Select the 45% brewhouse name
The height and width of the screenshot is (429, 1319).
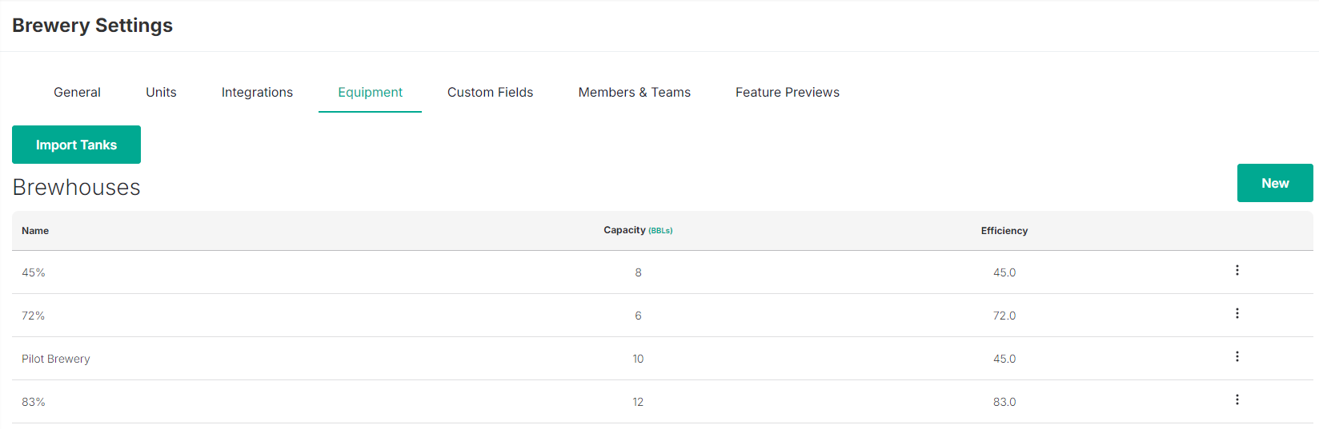click(34, 272)
